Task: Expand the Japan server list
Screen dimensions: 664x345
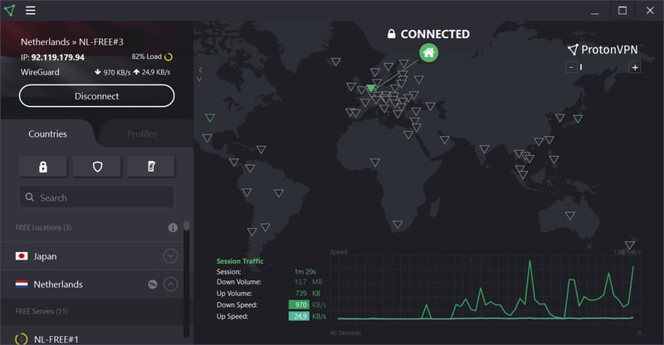Action: [x=170, y=255]
